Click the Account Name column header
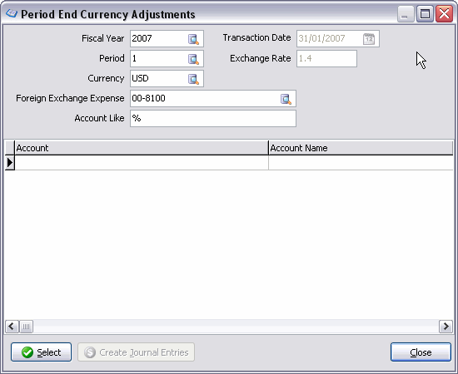This screenshot has width=458, height=374. [361, 148]
